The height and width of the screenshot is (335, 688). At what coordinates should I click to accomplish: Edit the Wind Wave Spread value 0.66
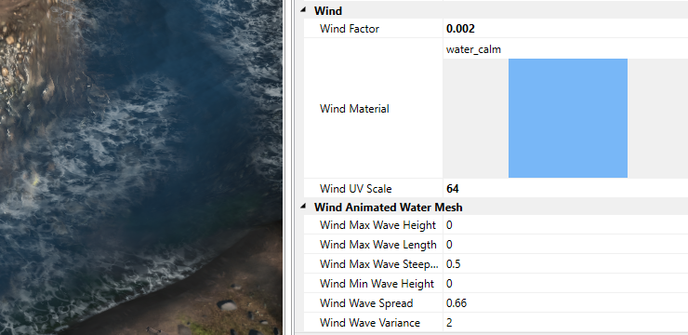tap(565, 303)
